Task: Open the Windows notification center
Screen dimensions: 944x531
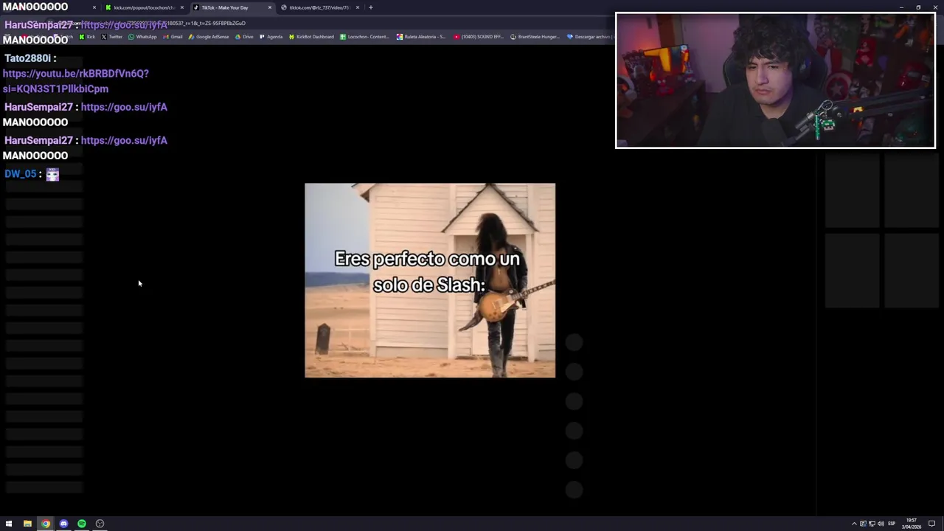Action: 931,524
